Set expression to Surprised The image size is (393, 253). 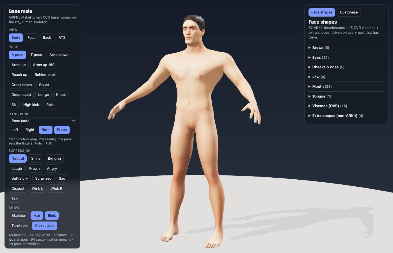click(x=43, y=179)
